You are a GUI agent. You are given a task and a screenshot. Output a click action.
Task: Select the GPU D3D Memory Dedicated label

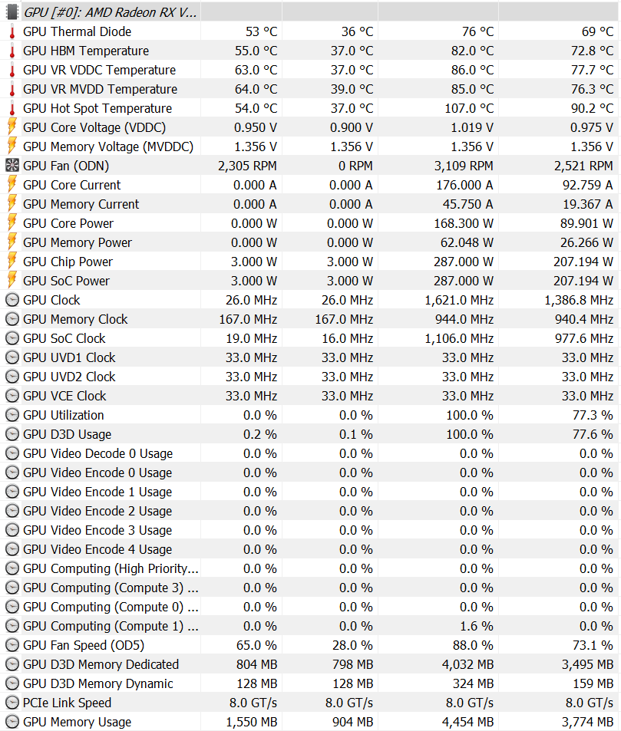(x=101, y=664)
